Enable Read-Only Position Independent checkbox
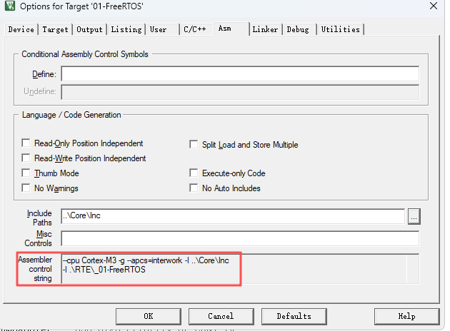450x331 pixels. 26,143
